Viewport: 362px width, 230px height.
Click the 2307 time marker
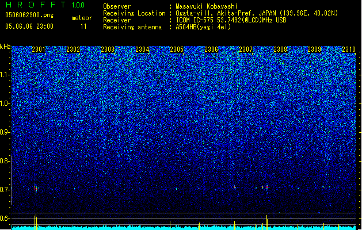point(246,49)
